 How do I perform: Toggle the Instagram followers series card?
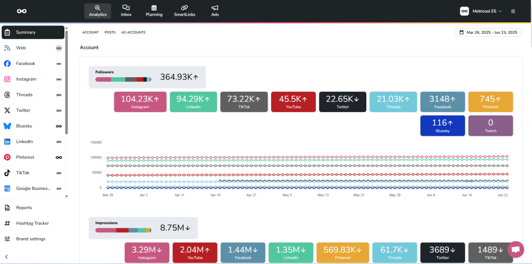[x=140, y=102]
